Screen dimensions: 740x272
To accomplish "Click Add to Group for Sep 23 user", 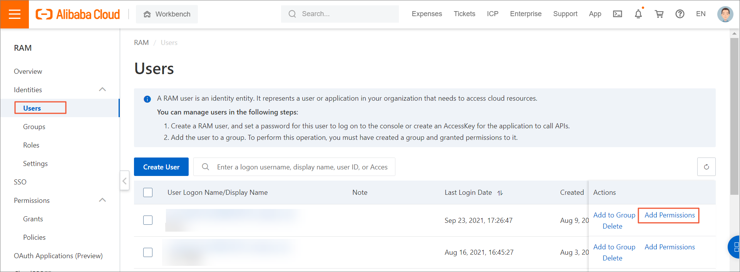I will (x=614, y=215).
